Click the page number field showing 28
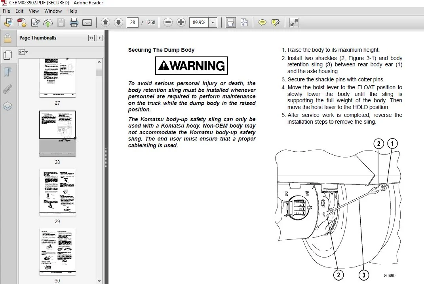424x284 pixels. point(133,23)
